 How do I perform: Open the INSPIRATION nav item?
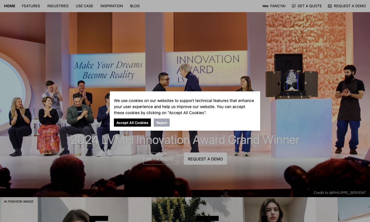click(112, 6)
